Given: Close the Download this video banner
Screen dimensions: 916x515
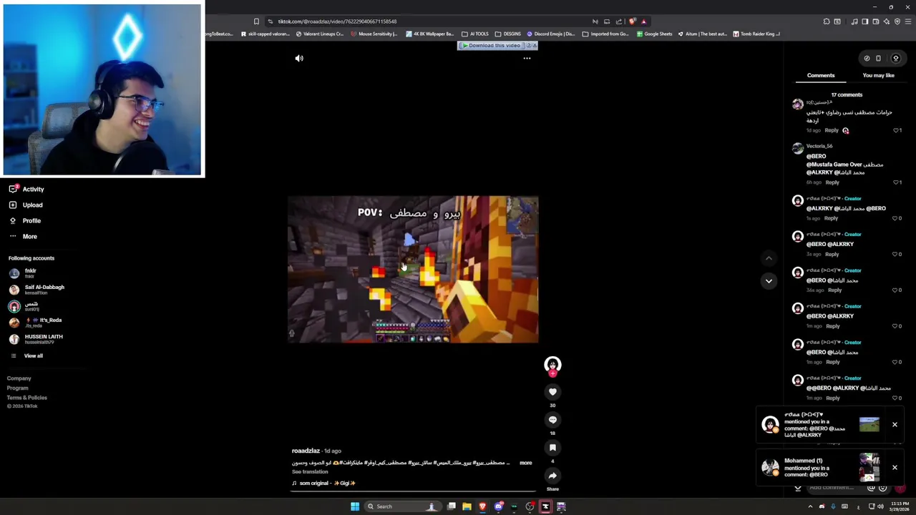Looking at the screenshot, I should (534, 46).
